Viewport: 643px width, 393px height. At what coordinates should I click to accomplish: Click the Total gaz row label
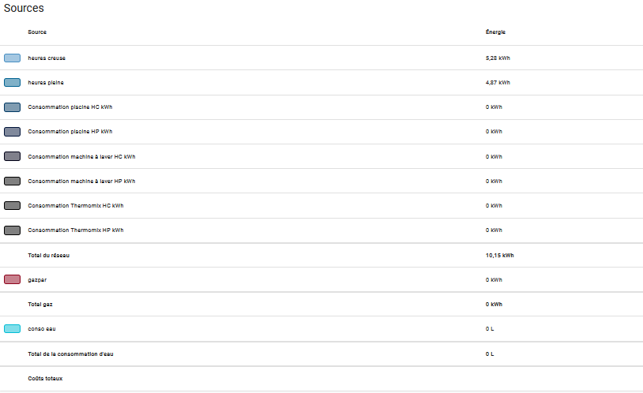[x=40, y=305]
